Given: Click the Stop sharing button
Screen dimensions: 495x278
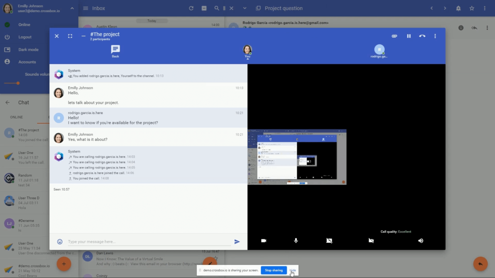Looking at the screenshot, I should (274, 270).
